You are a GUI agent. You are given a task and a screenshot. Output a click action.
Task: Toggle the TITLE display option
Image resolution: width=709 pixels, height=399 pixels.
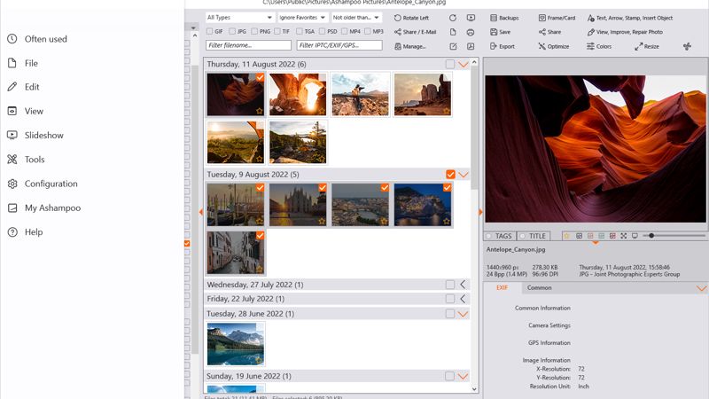click(533, 236)
